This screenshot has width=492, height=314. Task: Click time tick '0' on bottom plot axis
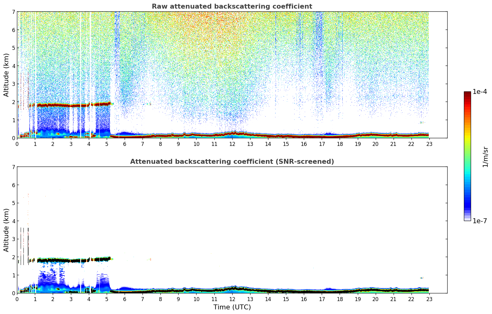pos(17,299)
